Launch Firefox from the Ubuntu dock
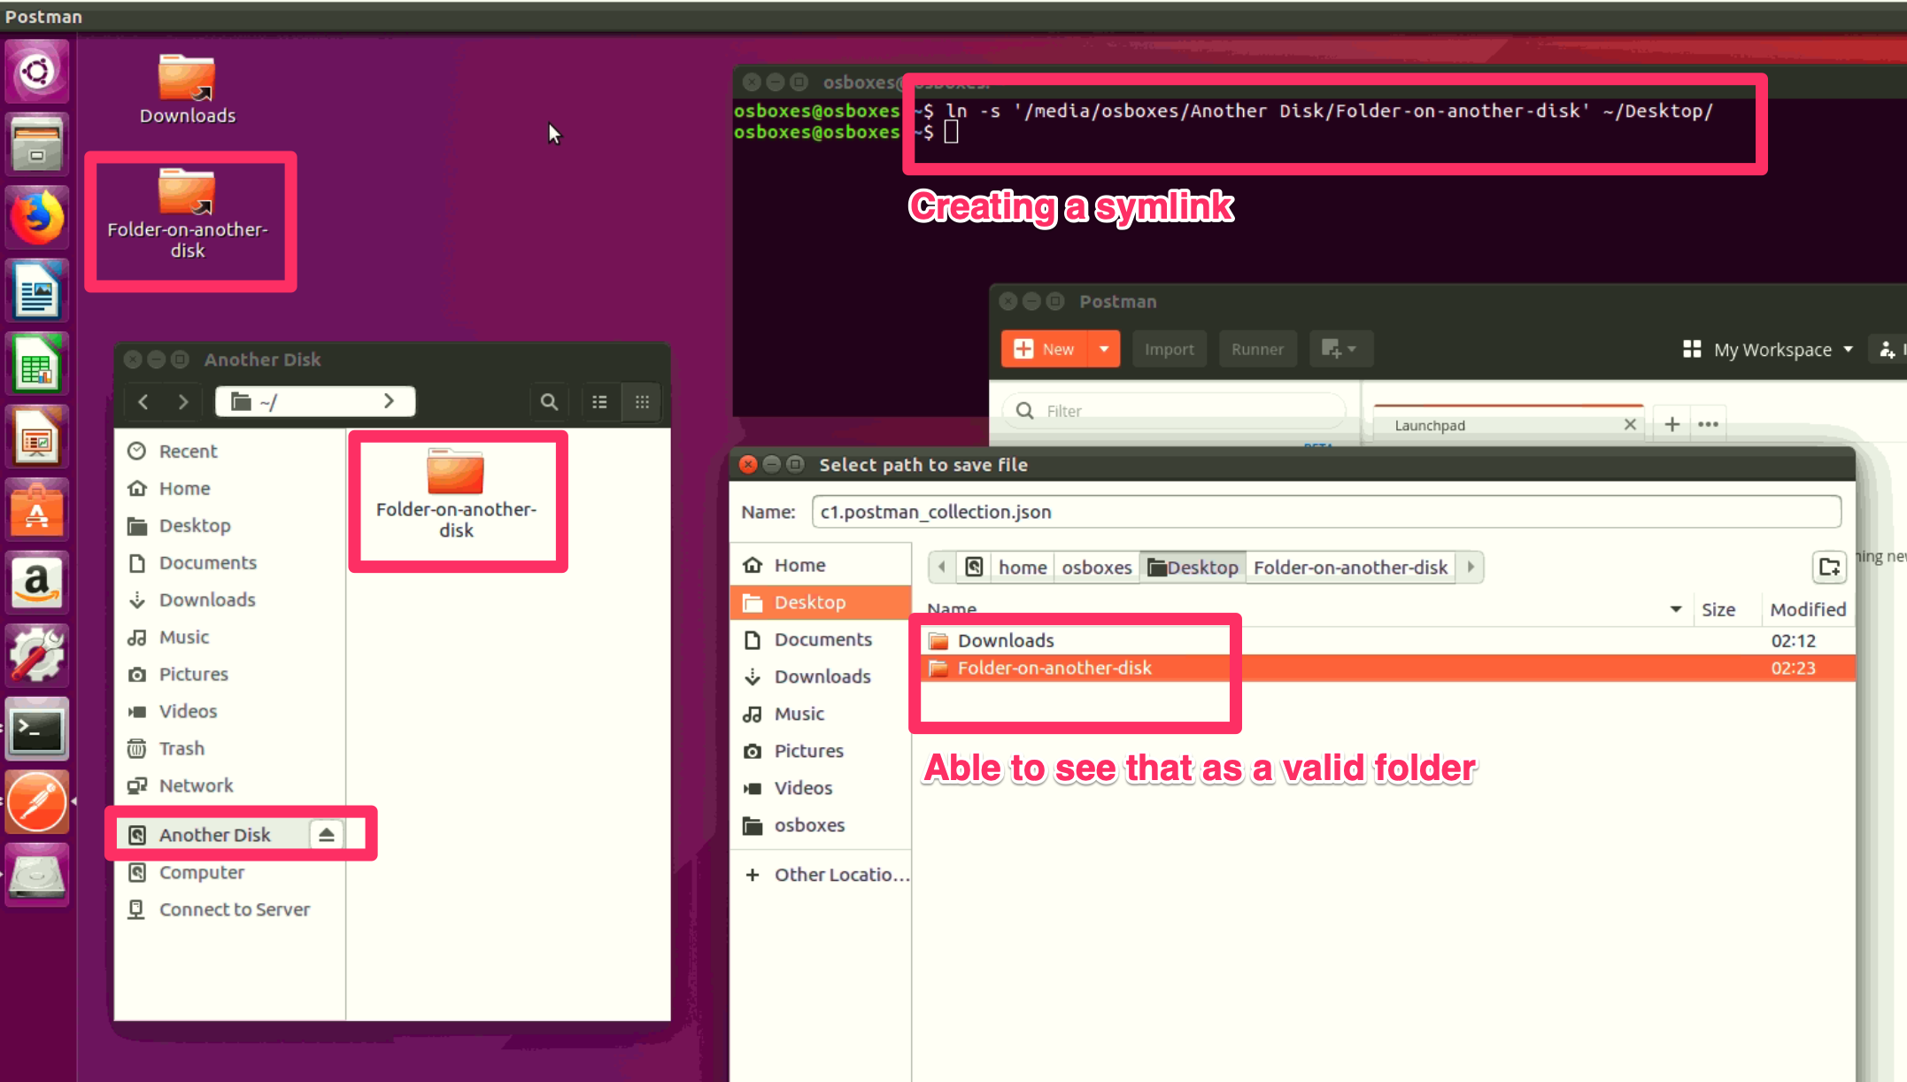This screenshot has height=1082, width=1907. coord(36,215)
